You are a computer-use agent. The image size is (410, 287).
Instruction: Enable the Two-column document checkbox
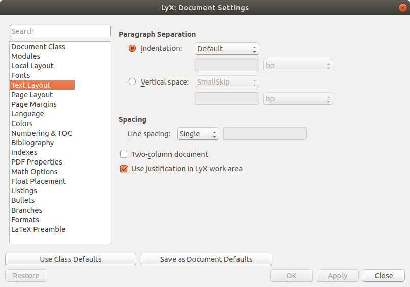tap(124, 154)
